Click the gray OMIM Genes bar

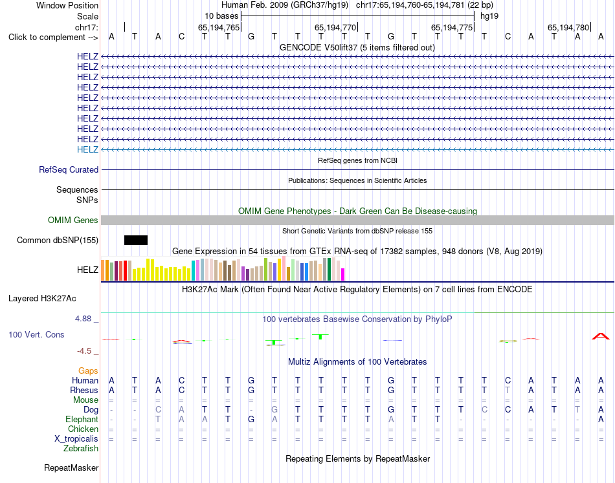coord(357,220)
